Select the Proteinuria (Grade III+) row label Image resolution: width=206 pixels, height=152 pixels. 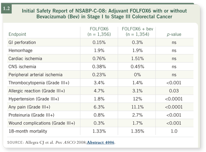31,115
